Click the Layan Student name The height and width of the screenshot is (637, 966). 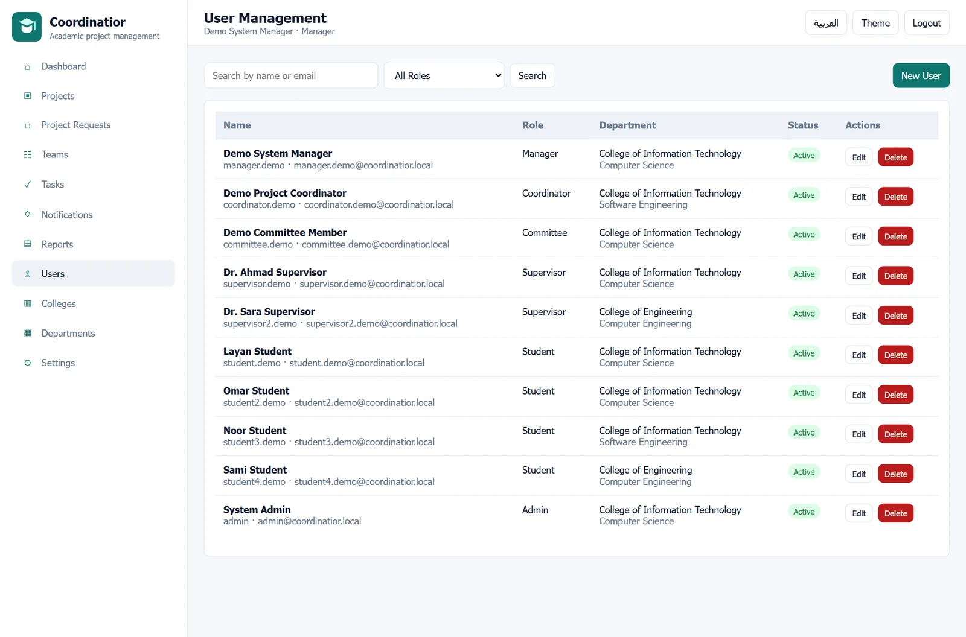257,351
